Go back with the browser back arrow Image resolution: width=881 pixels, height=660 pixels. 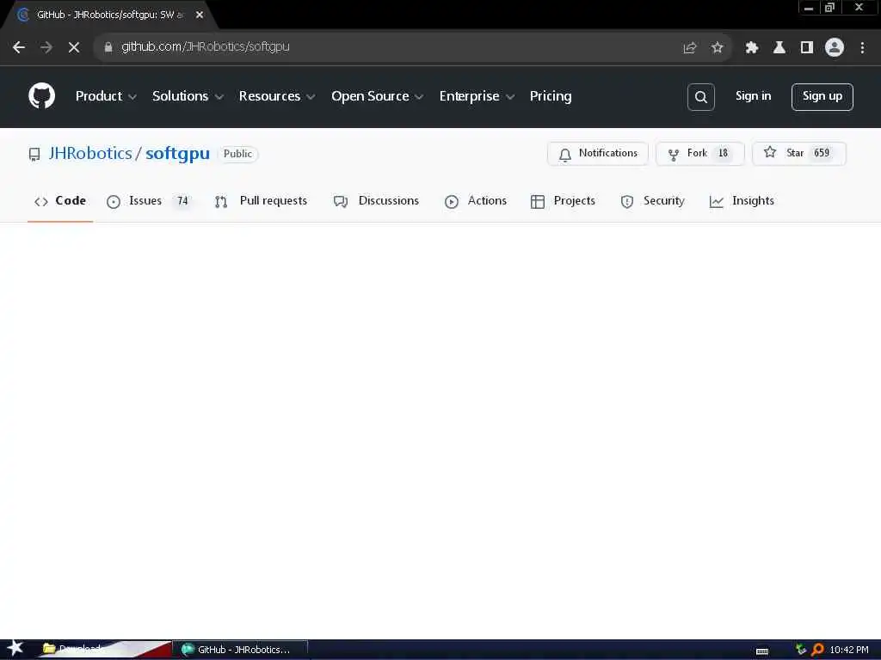(x=19, y=47)
